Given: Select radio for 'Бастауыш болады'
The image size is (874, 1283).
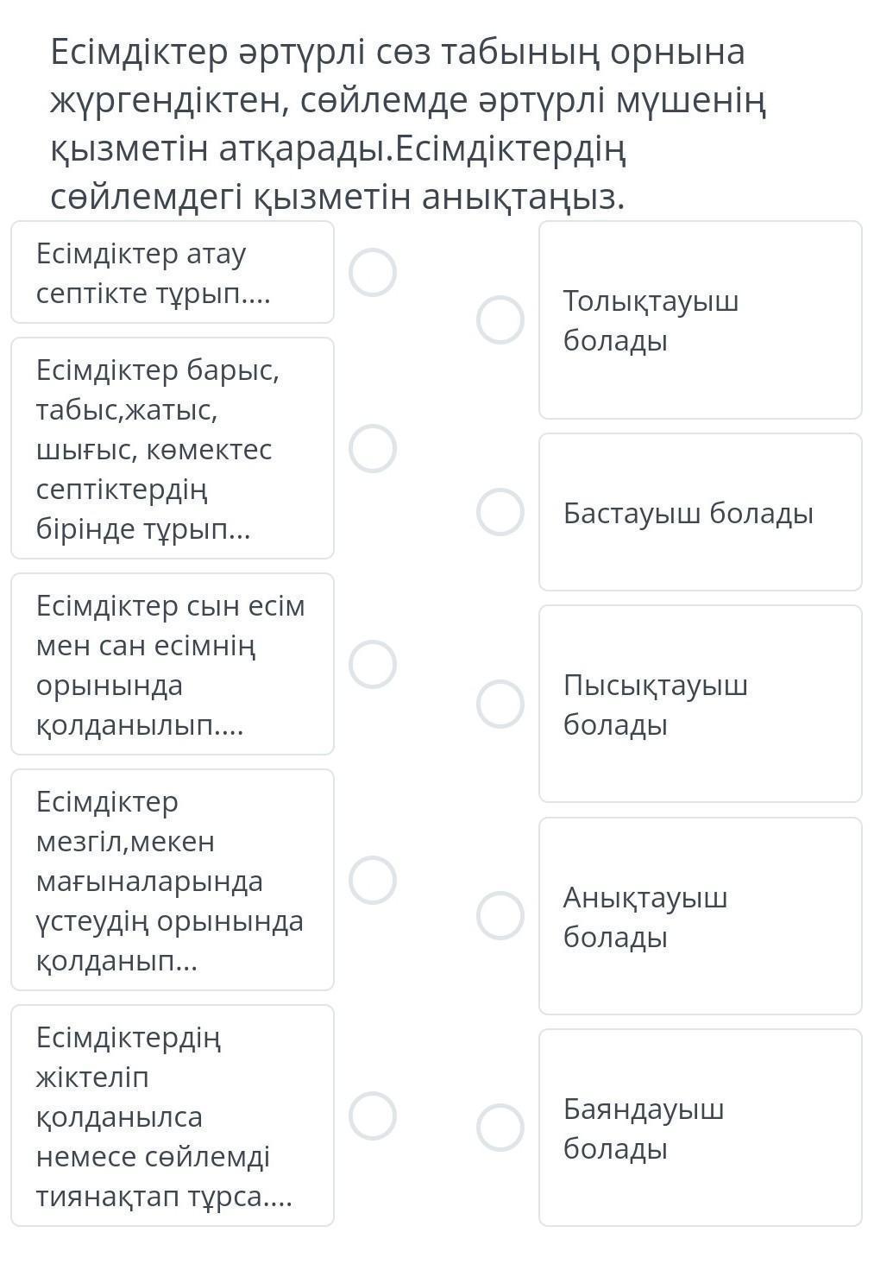Looking at the screenshot, I should point(500,512).
